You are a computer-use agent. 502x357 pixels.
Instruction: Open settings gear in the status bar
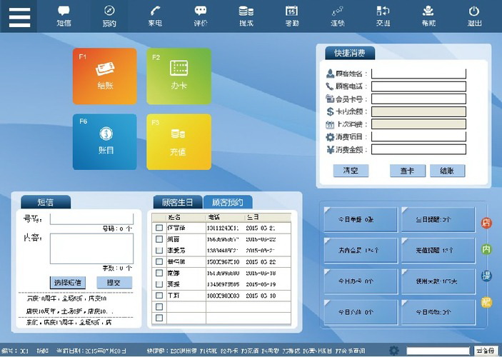(x=393, y=351)
